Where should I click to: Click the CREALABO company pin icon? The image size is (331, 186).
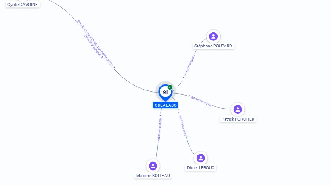pyautogui.click(x=165, y=92)
